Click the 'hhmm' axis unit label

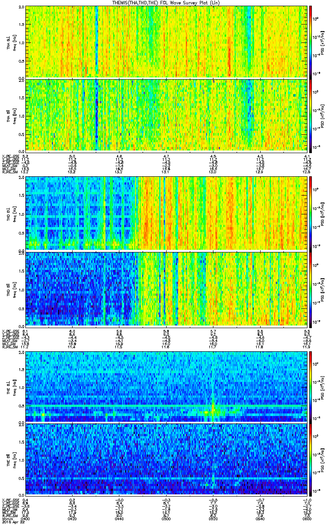click(6, 519)
